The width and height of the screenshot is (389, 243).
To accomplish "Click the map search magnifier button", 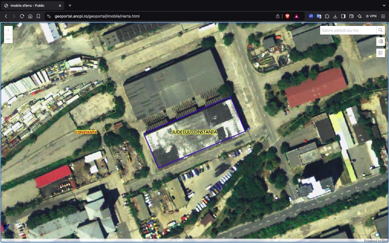I will click(x=380, y=30).
